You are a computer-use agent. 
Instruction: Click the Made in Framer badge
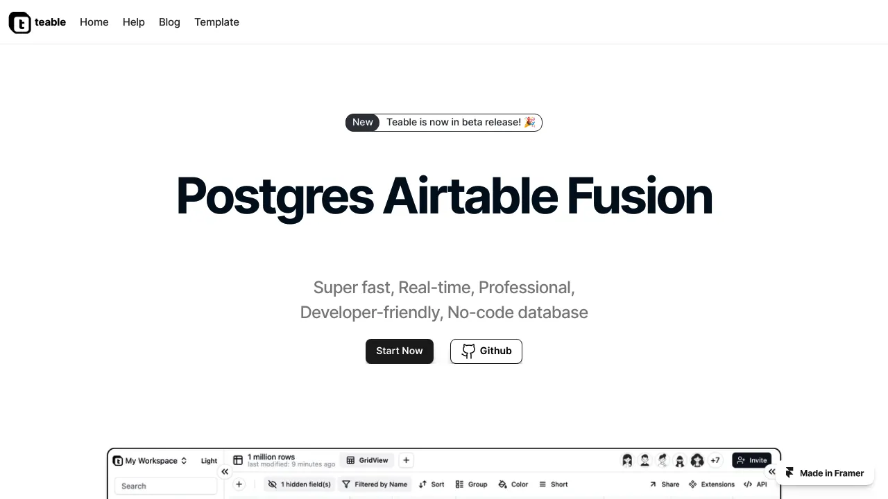[x=825, y=473]
